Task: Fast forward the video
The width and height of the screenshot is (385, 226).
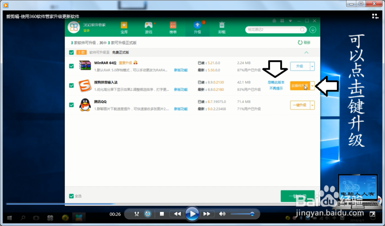Action: coord(207,214)
